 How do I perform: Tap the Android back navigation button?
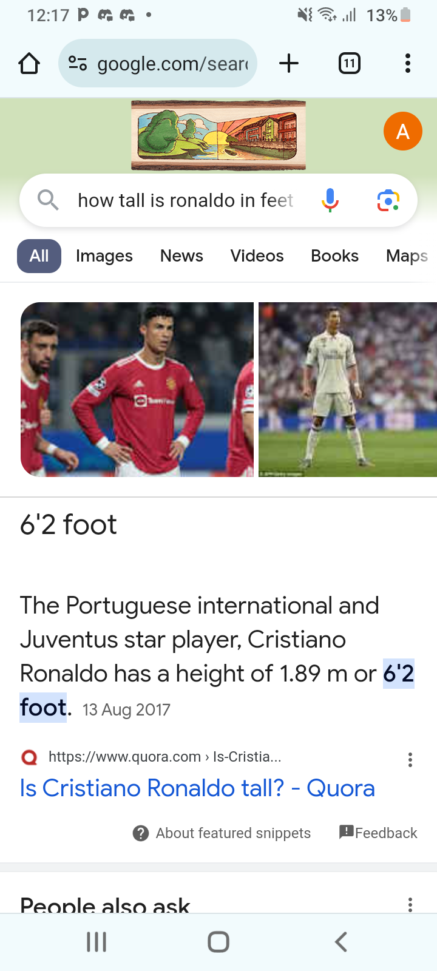340,942
